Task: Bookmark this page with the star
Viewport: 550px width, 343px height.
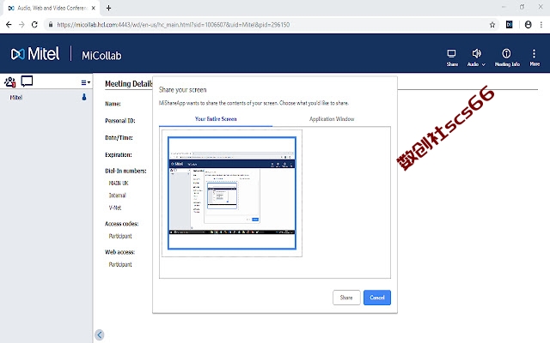Action: pos(492,25)
